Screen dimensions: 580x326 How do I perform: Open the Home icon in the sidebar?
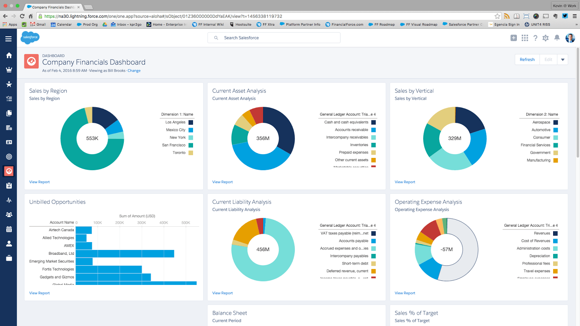[9, 55]
